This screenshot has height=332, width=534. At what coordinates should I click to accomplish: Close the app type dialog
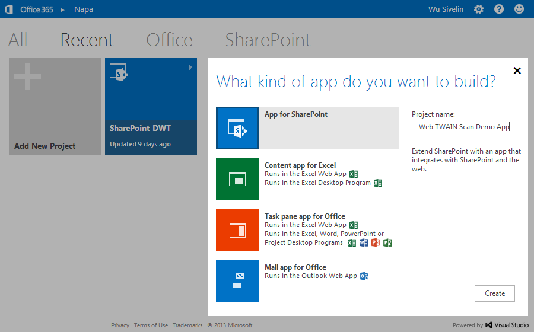[x=517, y=71]
